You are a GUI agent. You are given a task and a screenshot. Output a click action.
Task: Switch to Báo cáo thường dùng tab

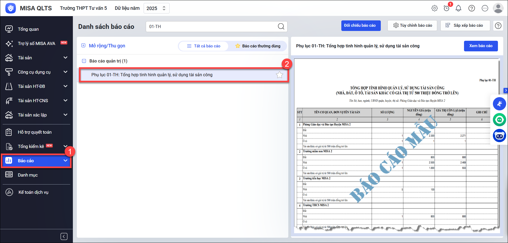click(x=258, y=46)
